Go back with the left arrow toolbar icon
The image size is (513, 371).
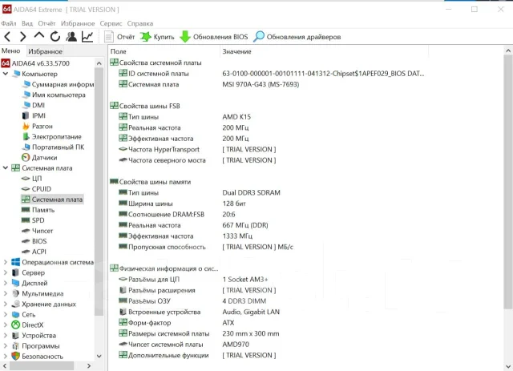(x=7, y=37)
